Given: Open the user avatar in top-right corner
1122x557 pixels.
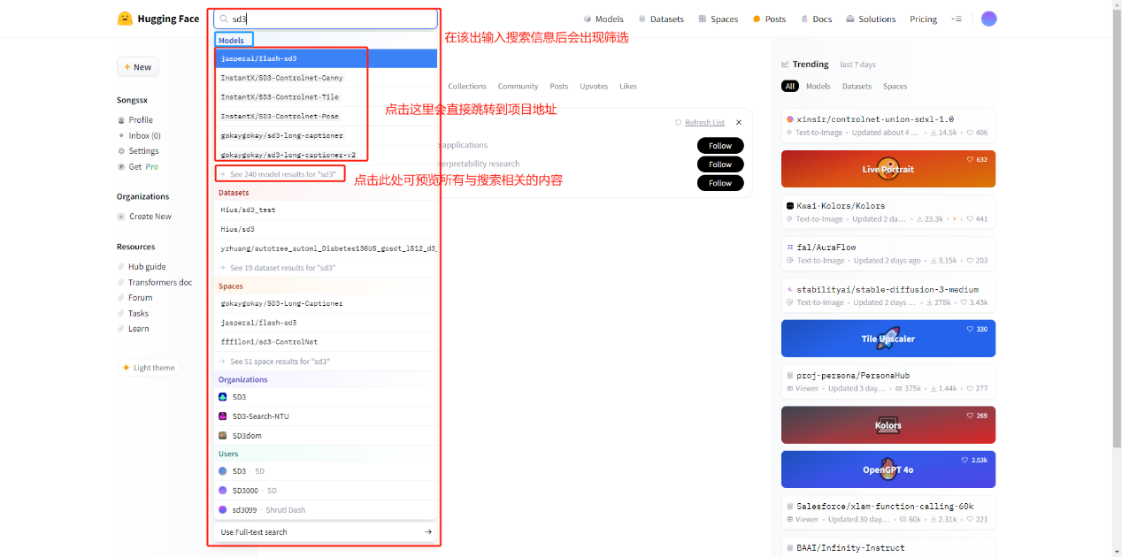Looking at the screenshot, I should click(988, 19).
